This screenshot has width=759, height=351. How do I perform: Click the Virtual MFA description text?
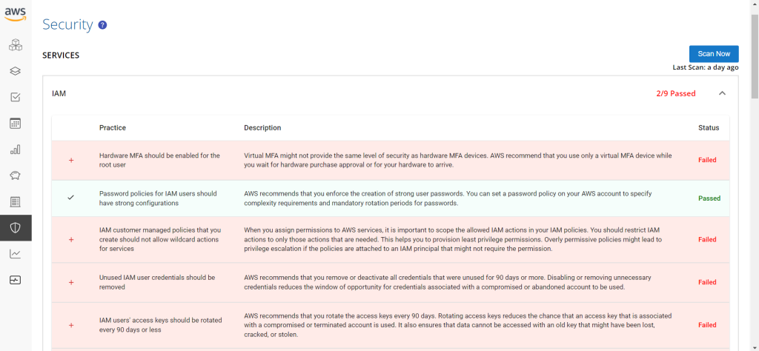(458, 160)
